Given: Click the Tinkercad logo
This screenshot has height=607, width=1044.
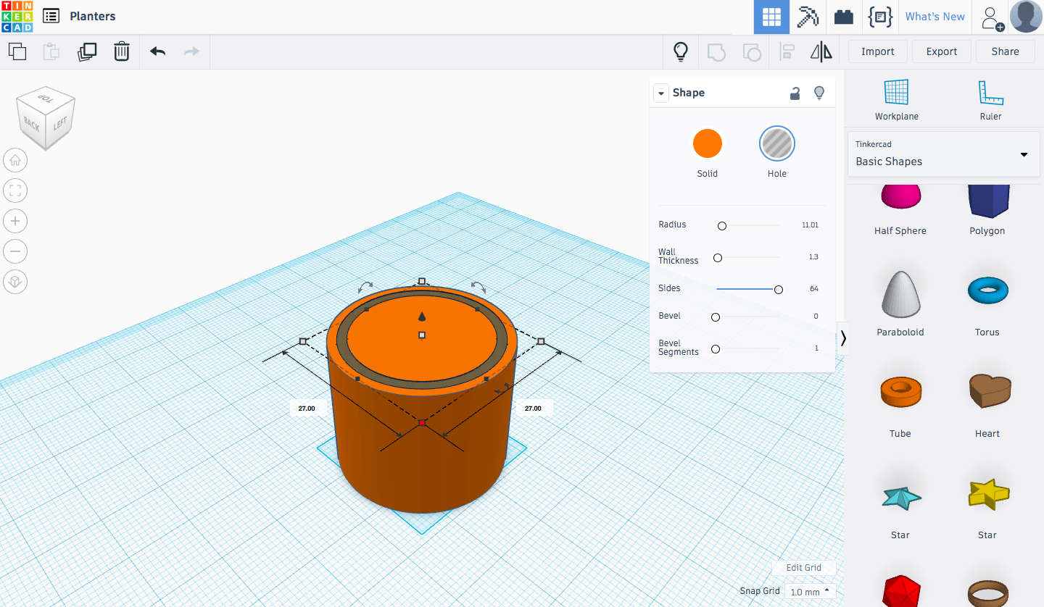Looking at the screenshot, I should tap(17, 17).
